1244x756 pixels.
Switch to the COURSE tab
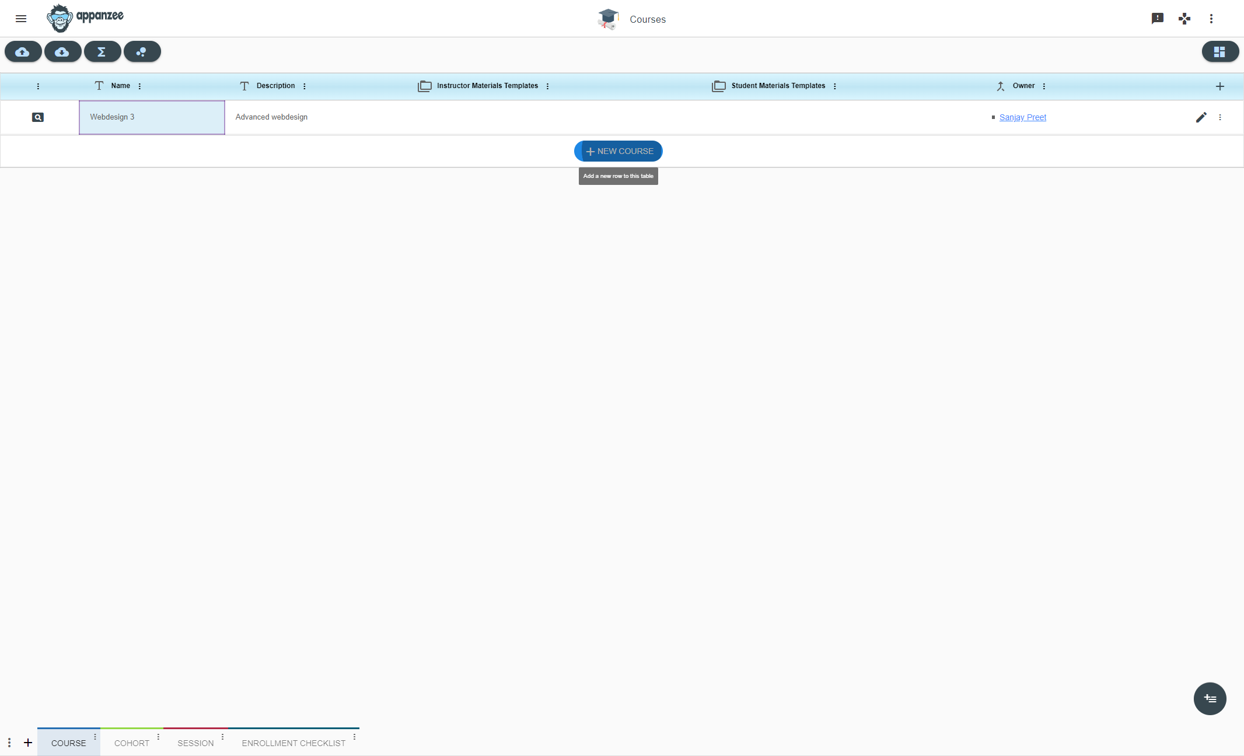pyautogui.click(x=69, y=743)
